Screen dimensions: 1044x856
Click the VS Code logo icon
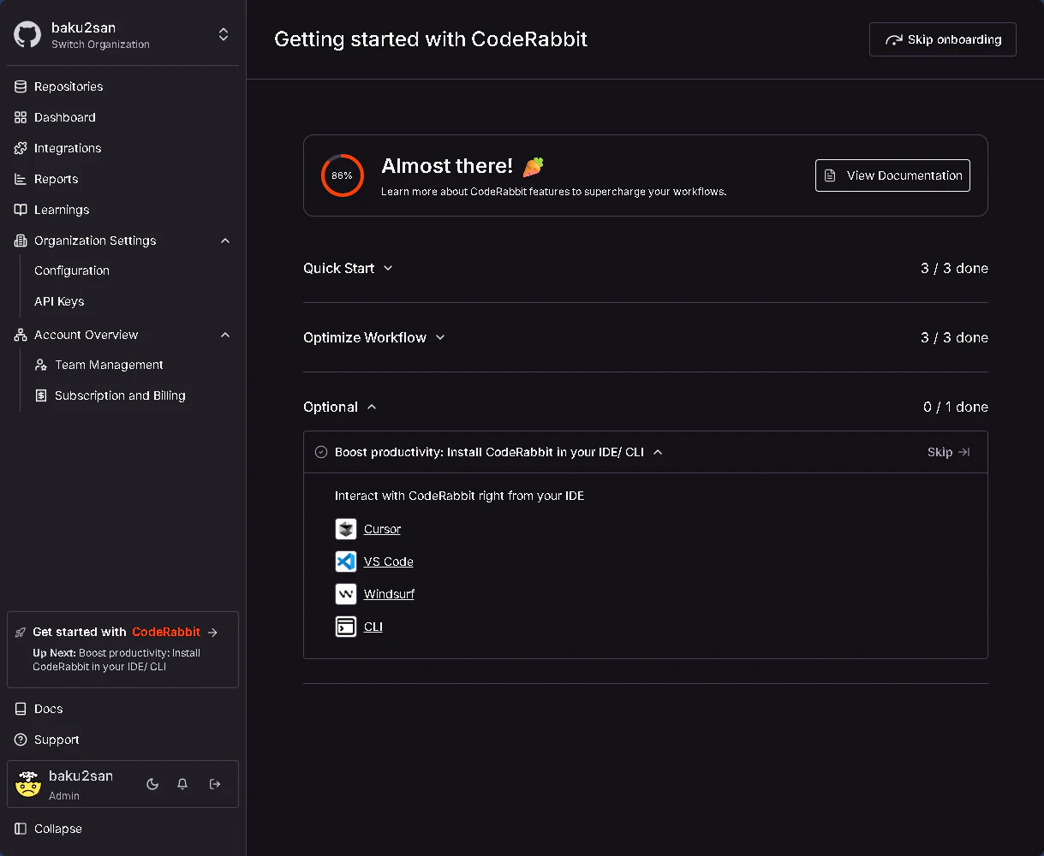[345, 562]
